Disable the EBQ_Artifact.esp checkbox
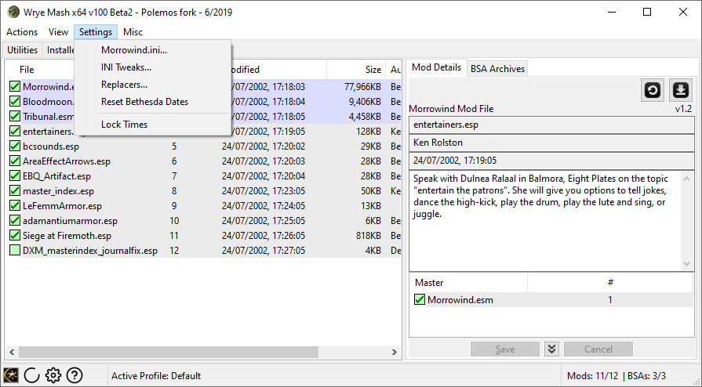 [x=15, y=176]
